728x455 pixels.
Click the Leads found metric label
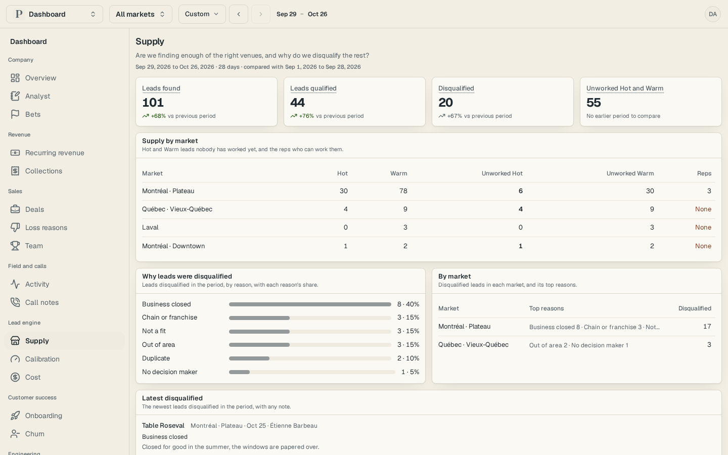[x=161, y=88]
